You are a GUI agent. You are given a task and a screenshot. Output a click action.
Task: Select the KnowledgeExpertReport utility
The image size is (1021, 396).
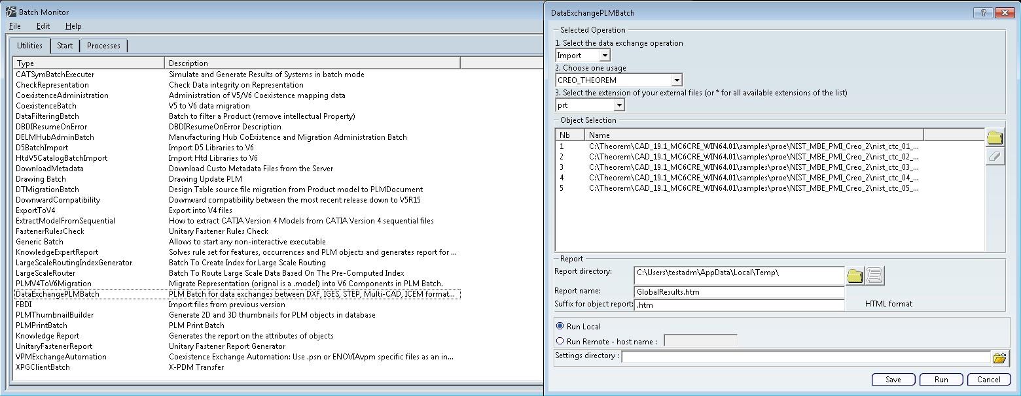pyautogui.click(x=57, y=252)
